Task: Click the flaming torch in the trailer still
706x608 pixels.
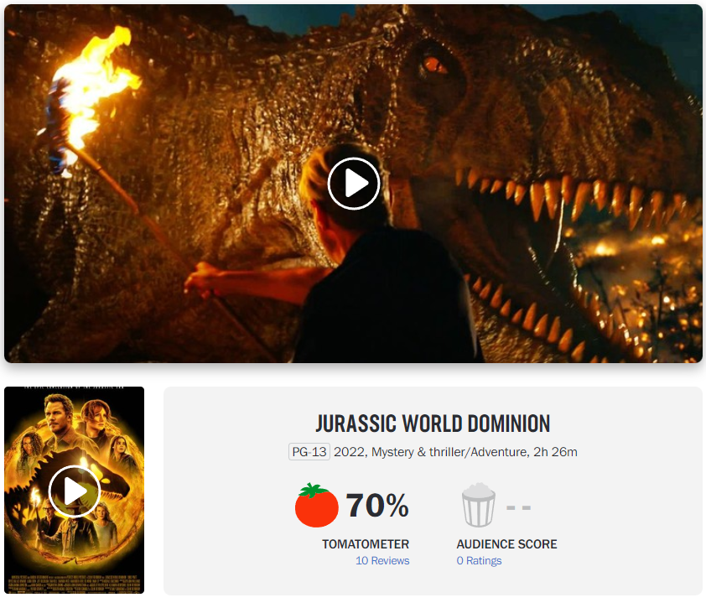Action: coord(90,95)
